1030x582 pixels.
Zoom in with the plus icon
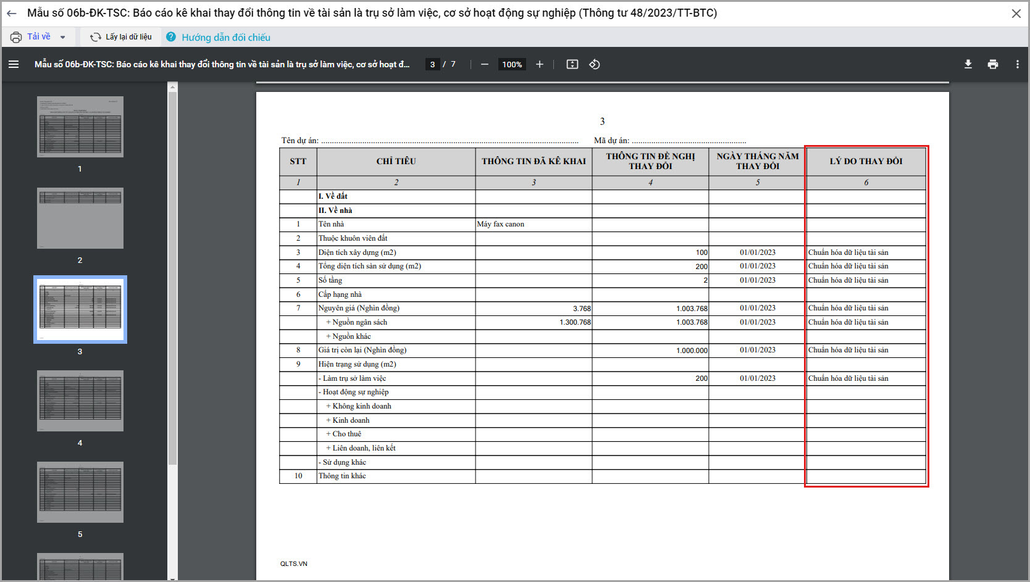[539, 64]
